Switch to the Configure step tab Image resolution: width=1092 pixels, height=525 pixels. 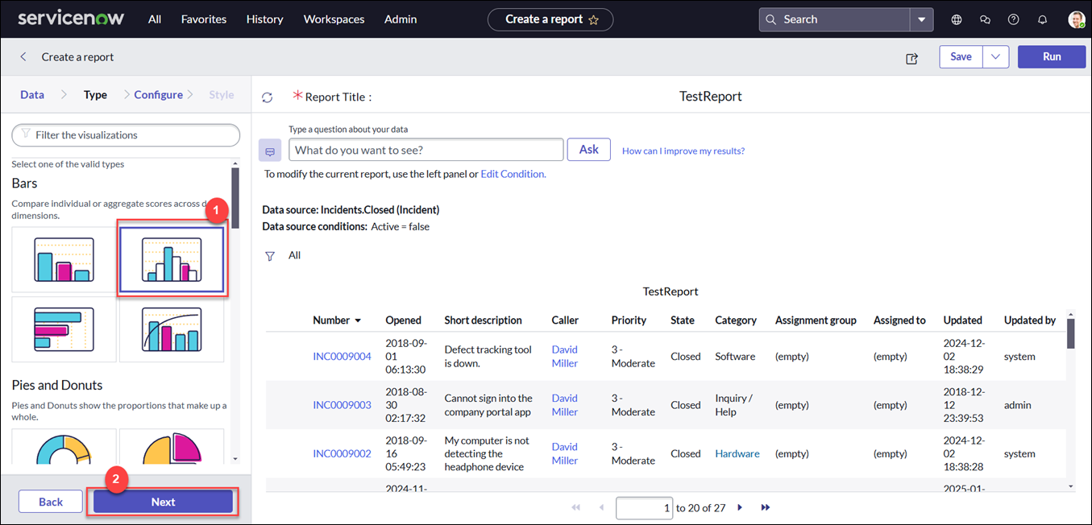click(x=158, y=95)
